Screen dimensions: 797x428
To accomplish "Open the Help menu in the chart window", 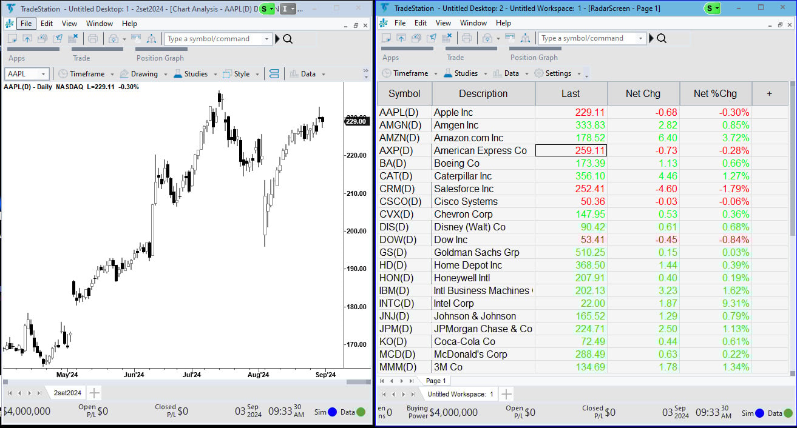I will pos(129,24).
